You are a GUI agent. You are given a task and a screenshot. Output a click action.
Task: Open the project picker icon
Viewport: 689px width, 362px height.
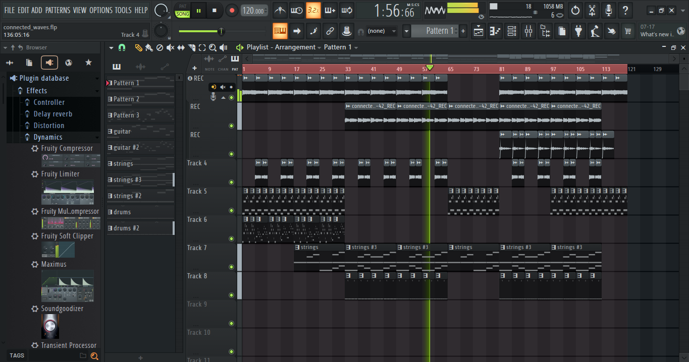(x=561, y=31)
